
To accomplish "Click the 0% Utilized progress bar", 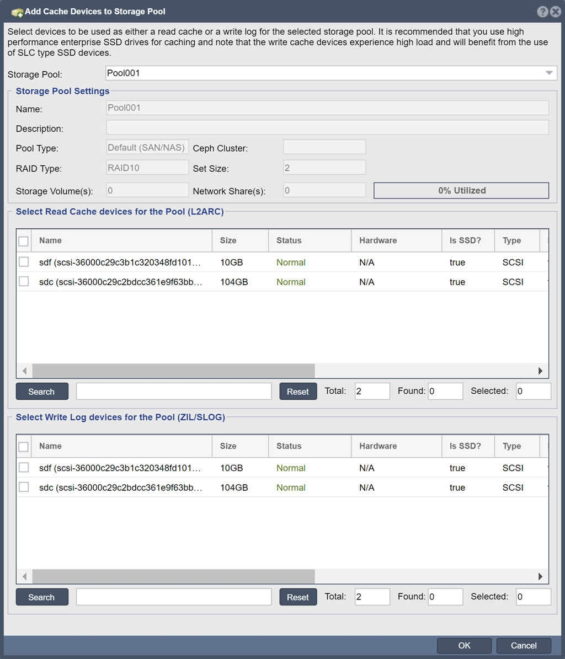I will point(461,190).
